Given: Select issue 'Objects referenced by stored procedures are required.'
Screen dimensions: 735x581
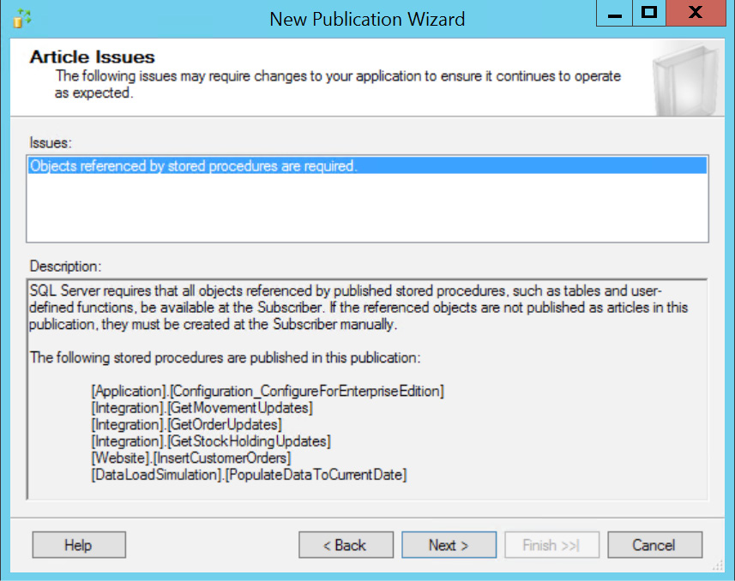Looking at the screenshot, I should pos(367,166).
